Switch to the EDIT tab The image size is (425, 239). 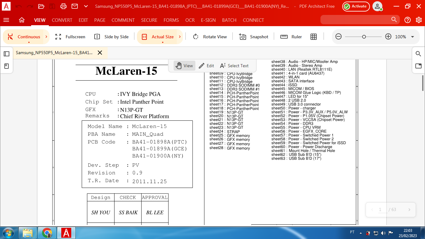tap(83, 20)
